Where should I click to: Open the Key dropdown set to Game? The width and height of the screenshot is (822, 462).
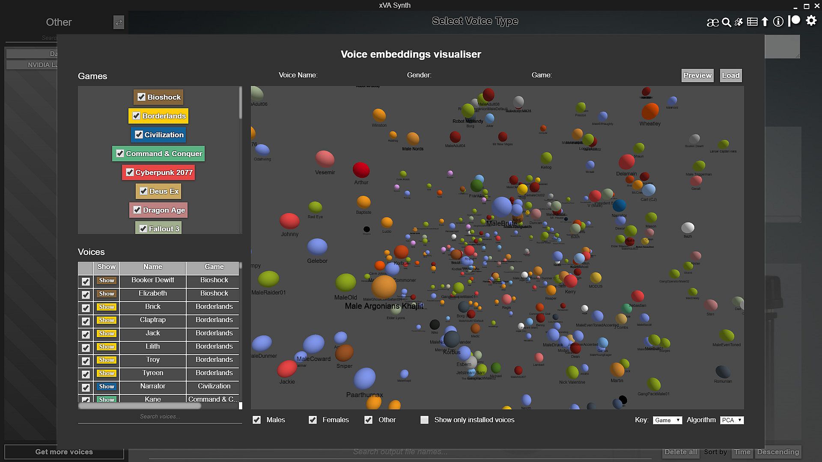click(x=667, y=420)
